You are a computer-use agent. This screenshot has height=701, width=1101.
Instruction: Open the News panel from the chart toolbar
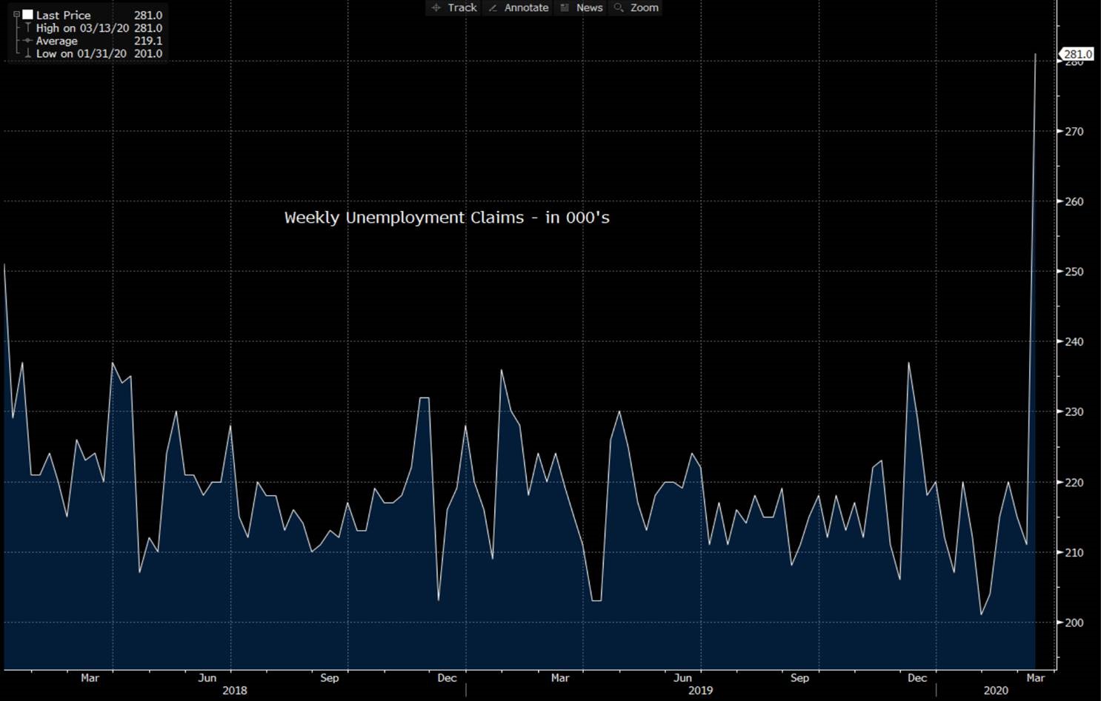(582, 7)
